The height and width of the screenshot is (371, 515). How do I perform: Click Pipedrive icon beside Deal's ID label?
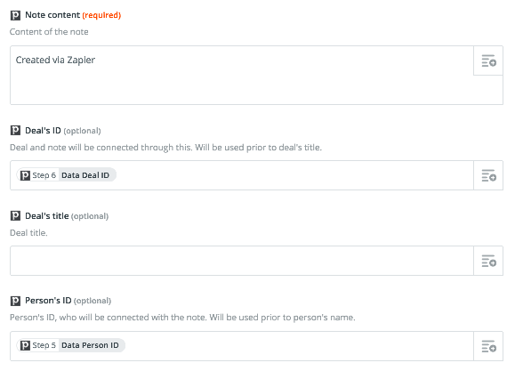15,131
